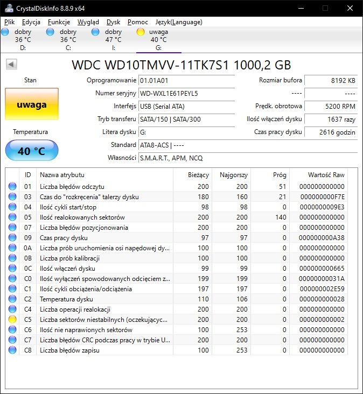Click the status icon for attribute C6
The width and height of the screenshot is (363, 394).
pyautogui.click(x=12, y=329)
